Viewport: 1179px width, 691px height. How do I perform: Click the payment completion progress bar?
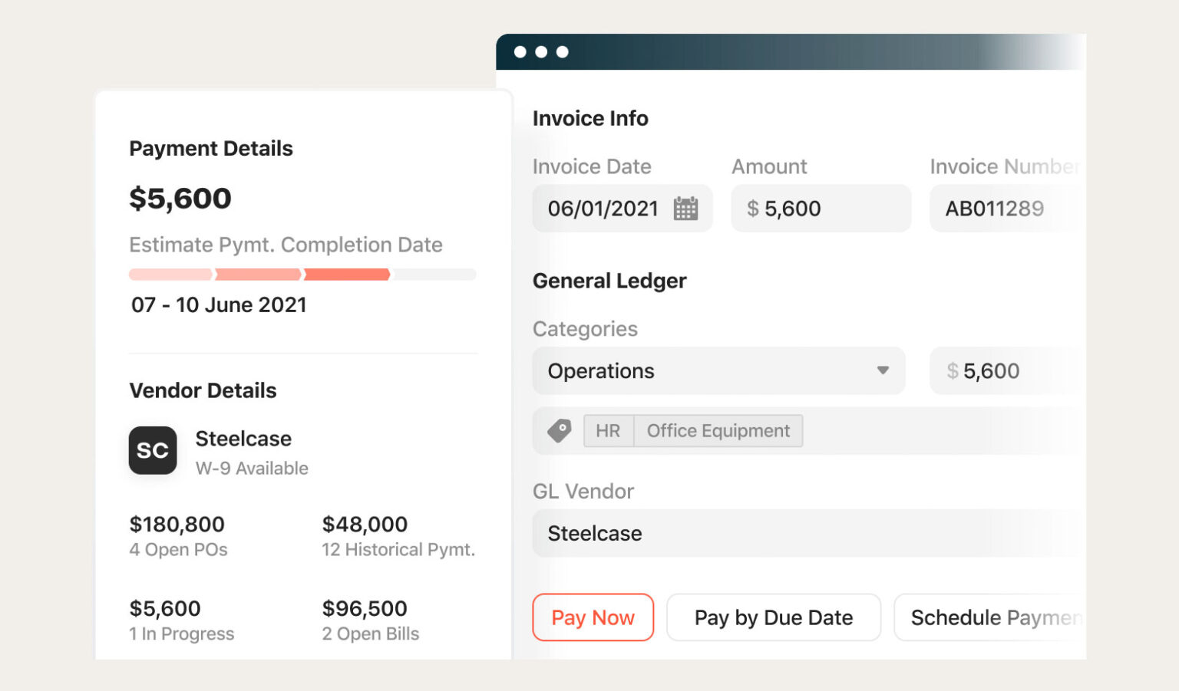coord(301,274)
